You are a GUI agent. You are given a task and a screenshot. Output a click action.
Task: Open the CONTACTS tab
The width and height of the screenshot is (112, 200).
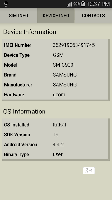point(93,15)
